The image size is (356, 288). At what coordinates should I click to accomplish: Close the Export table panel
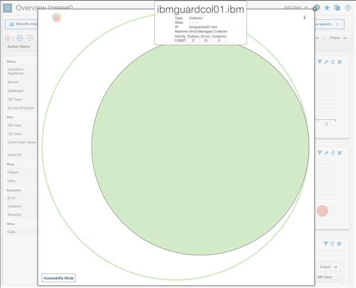339,243
